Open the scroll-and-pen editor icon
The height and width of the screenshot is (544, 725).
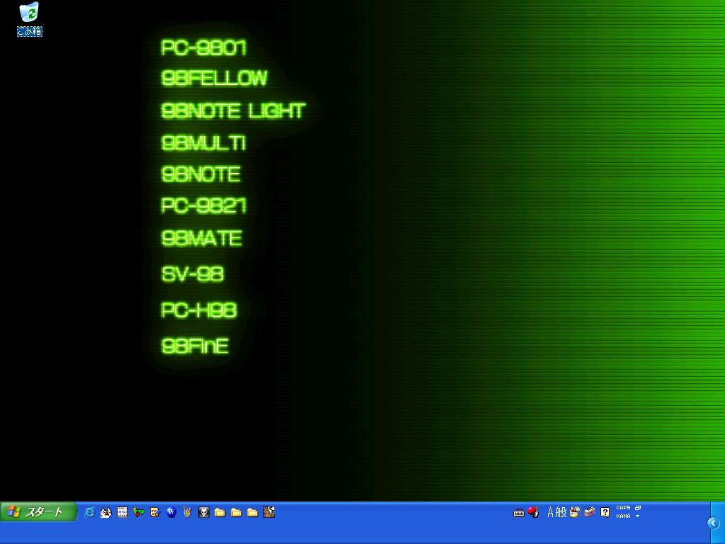(155, 512)
